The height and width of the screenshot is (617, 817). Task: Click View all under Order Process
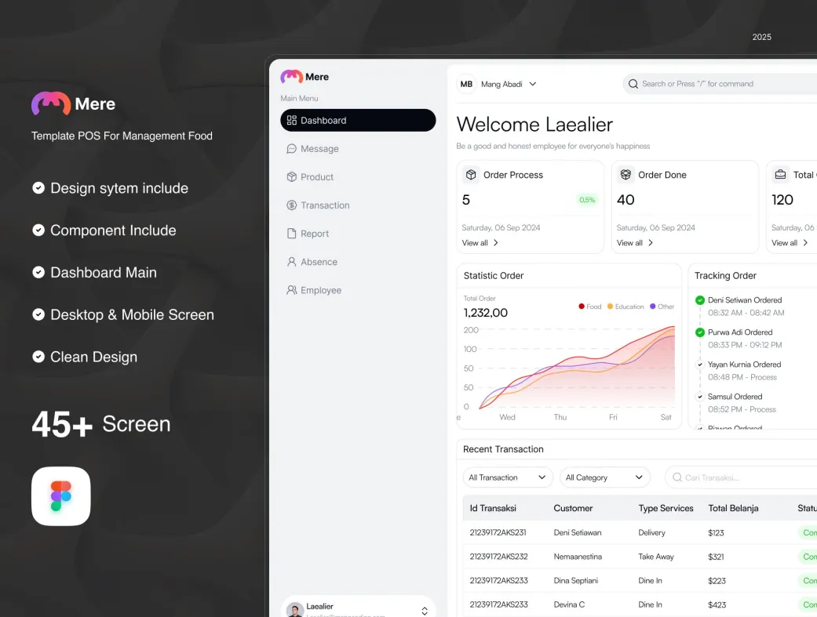click(480, 243)
